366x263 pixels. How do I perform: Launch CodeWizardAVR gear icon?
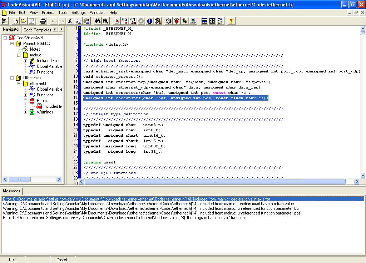(169, 21)
